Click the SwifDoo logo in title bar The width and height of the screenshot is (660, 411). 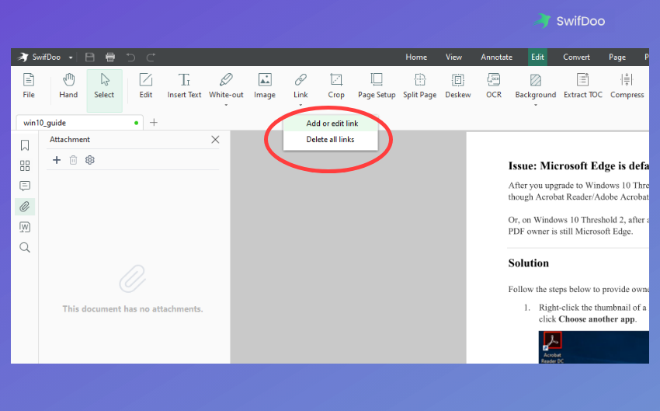[23, 57]
